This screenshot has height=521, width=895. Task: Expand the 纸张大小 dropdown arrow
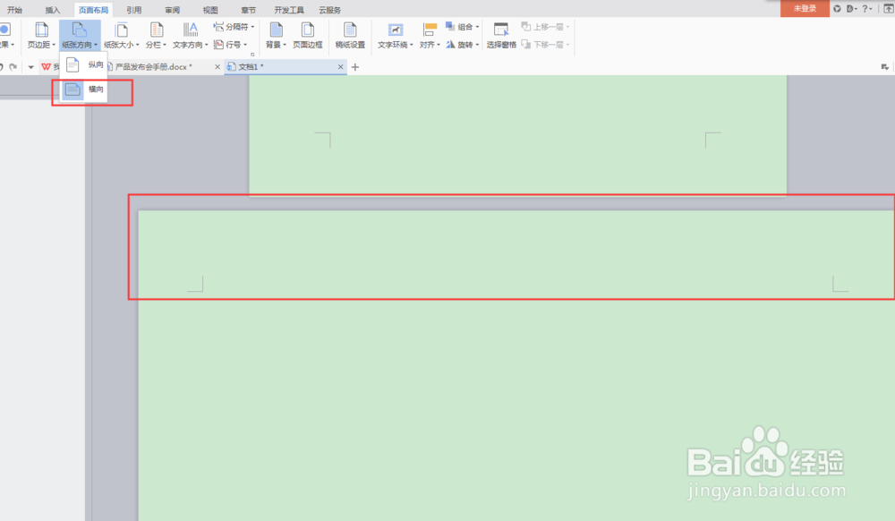[x=138, y=45]
